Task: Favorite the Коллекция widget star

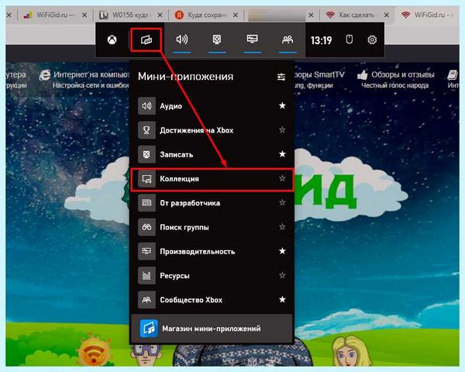Action: (282, 178)
